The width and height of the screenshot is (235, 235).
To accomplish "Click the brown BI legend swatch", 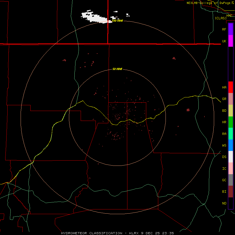I will coord(231,192).
